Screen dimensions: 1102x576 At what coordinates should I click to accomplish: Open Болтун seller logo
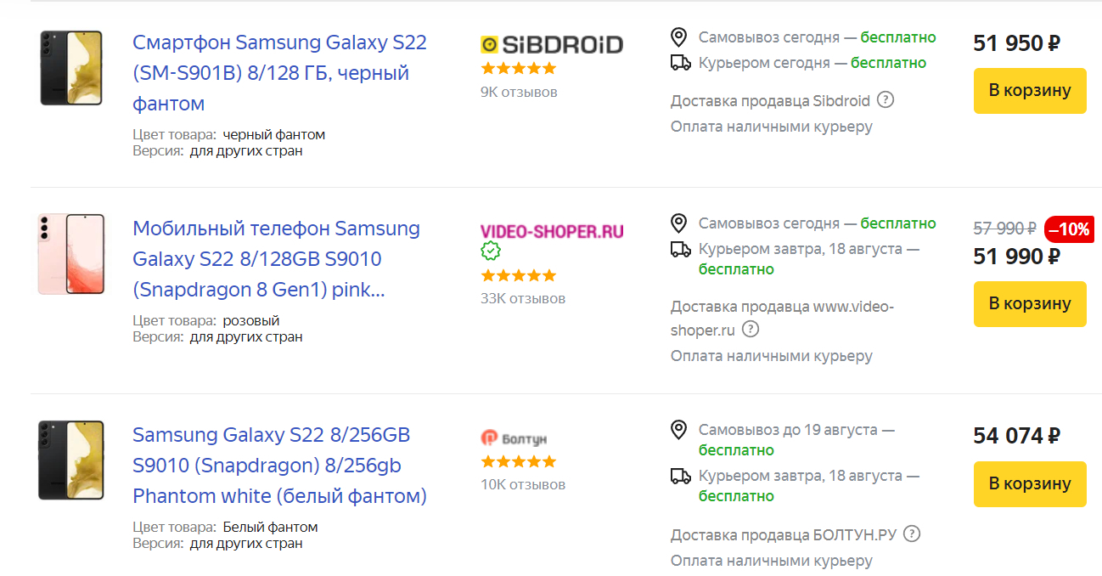tap(514, 438)
